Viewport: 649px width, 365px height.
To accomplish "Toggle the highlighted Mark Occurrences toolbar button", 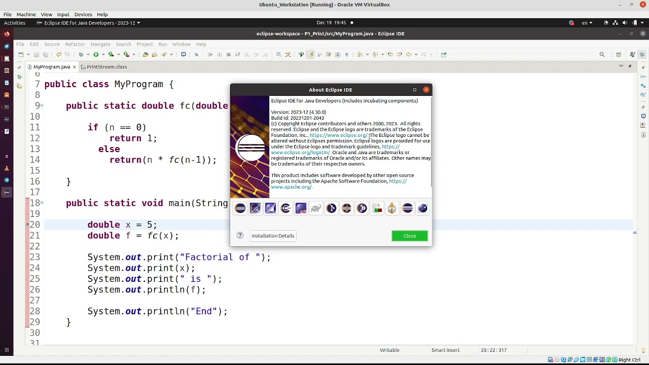I will 311,54.
